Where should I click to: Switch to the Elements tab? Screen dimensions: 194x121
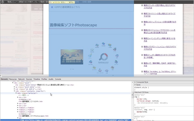tap(4, 79)
